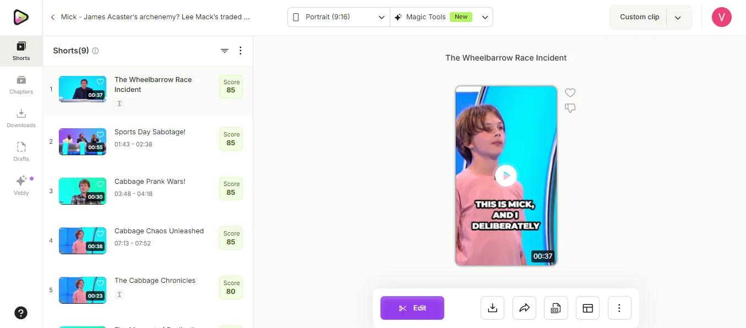Open the Shorts sidebar section
The height and width of the screenshot is (328, 746).
[21, 51]
